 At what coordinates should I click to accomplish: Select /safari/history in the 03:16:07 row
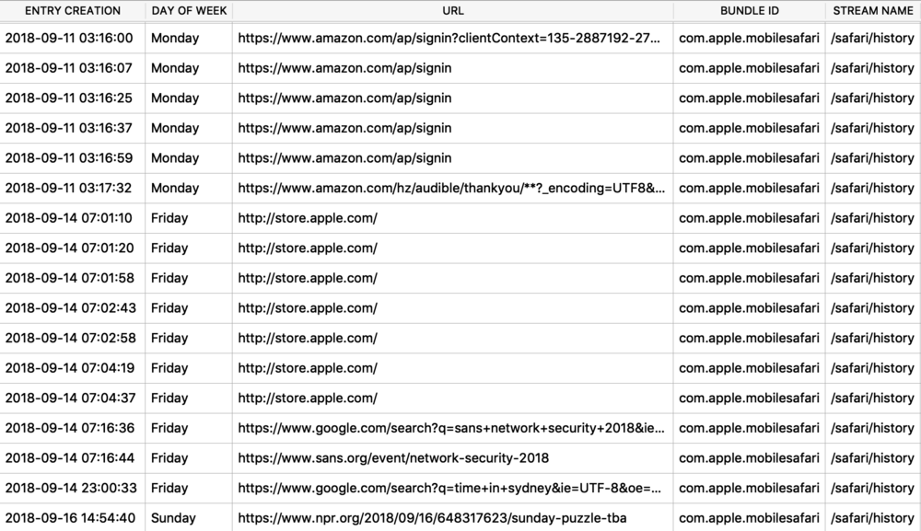(x=872, y=68)
